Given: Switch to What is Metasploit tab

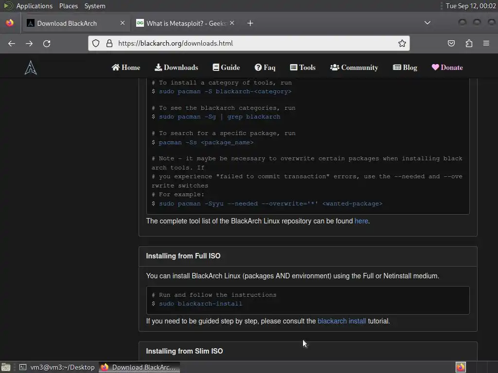Looking at the screenshot, I should tap(185, 23).
